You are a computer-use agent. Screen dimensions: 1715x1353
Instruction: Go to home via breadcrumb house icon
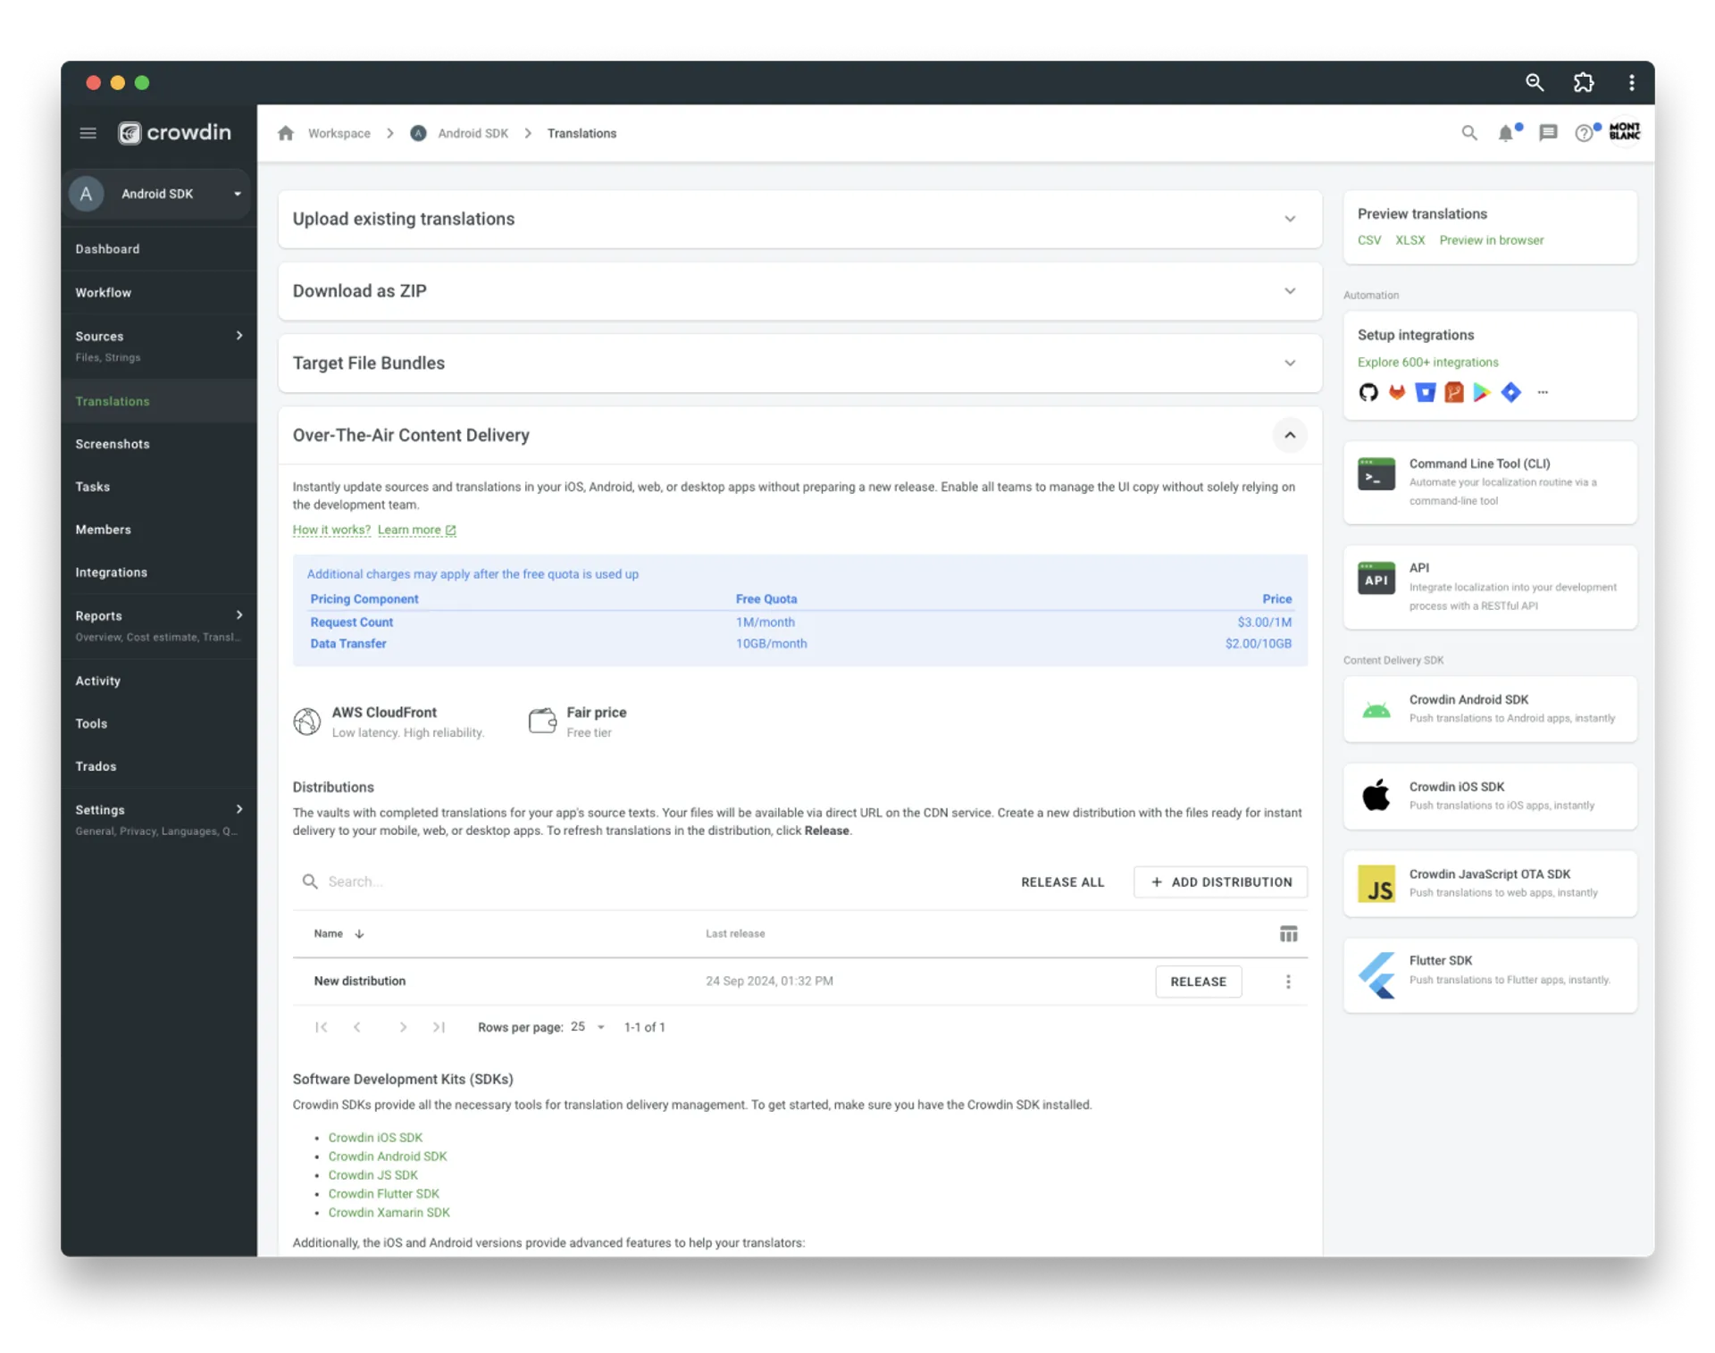tap(286, 133)
